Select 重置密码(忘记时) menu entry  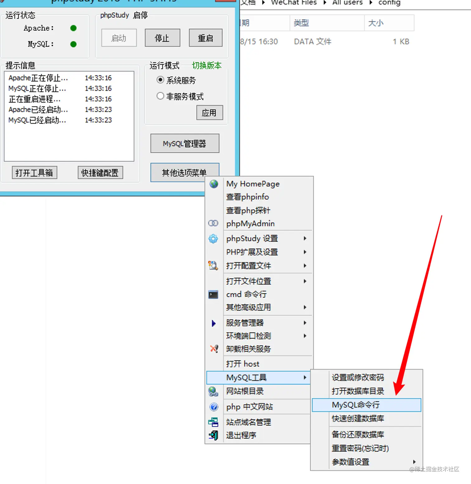[360, 448]
